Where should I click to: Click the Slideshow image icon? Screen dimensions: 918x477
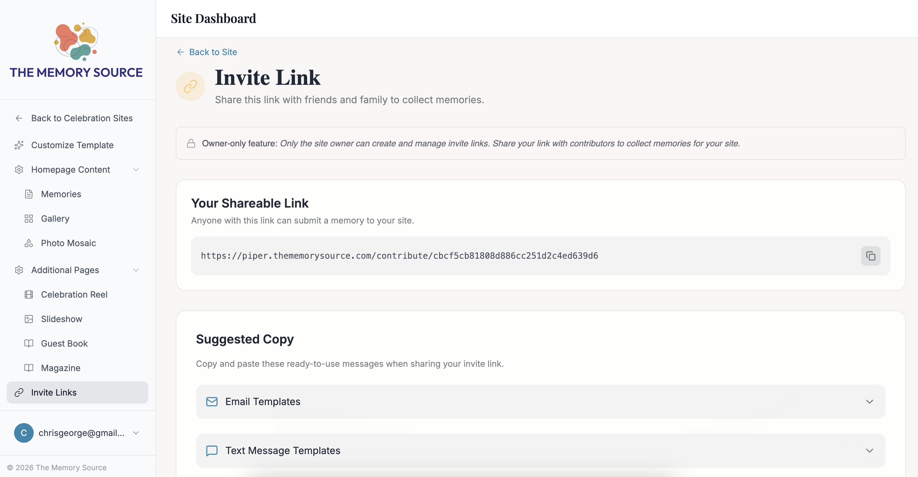tap(28, 319)
